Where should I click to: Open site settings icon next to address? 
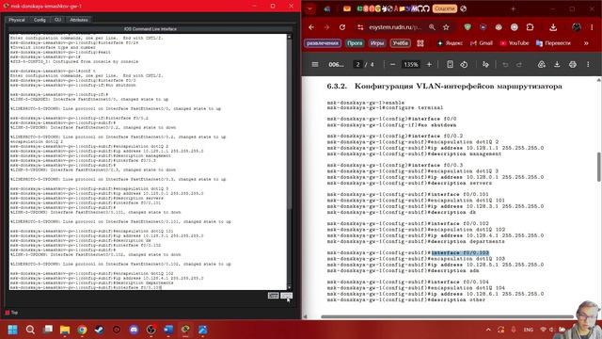360,27
